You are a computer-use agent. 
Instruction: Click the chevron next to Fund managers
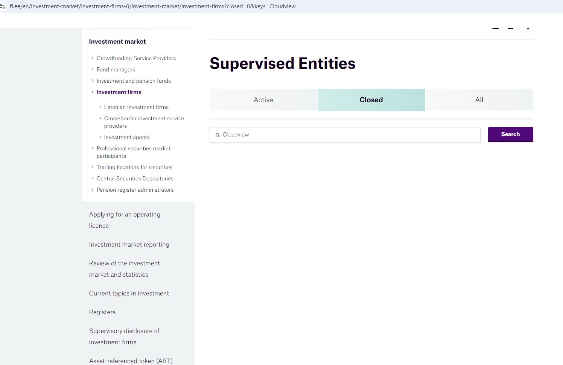[x=93, y=70]
